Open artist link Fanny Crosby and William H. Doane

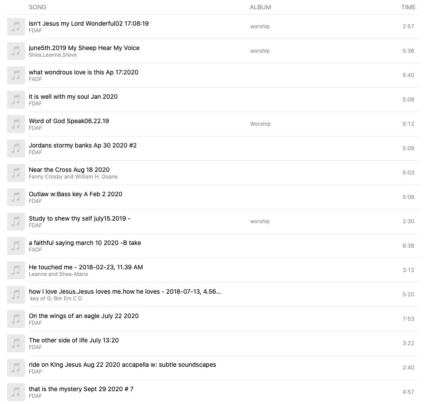click(x=73, y=177)
